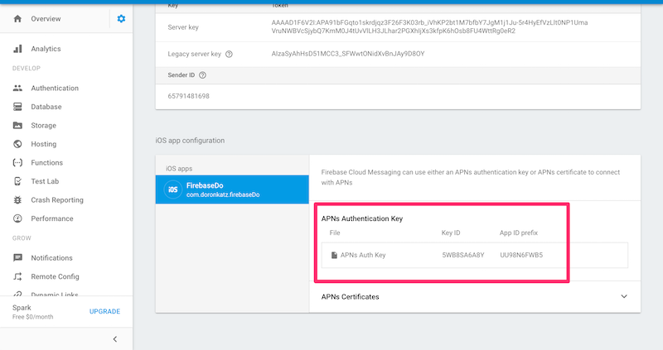This screenshot has height=350, width=663.
Task: Open Hosting section
Action: tap(44, 144)
